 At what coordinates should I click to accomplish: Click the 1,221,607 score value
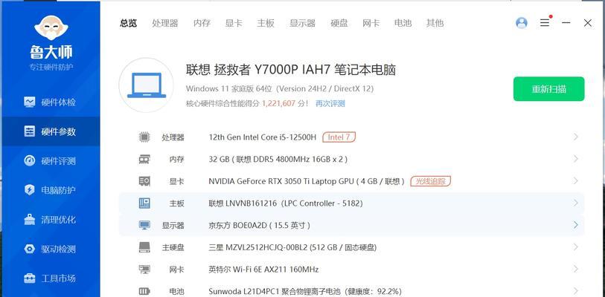(278, 104)
